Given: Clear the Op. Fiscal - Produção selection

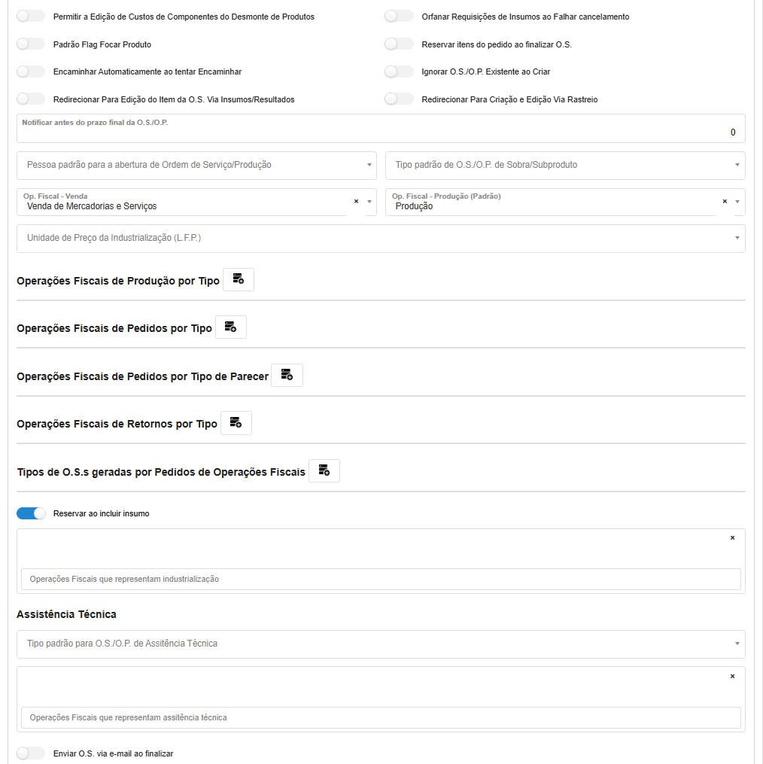Looking at the screenshot, I should click(x=725, y=202).
